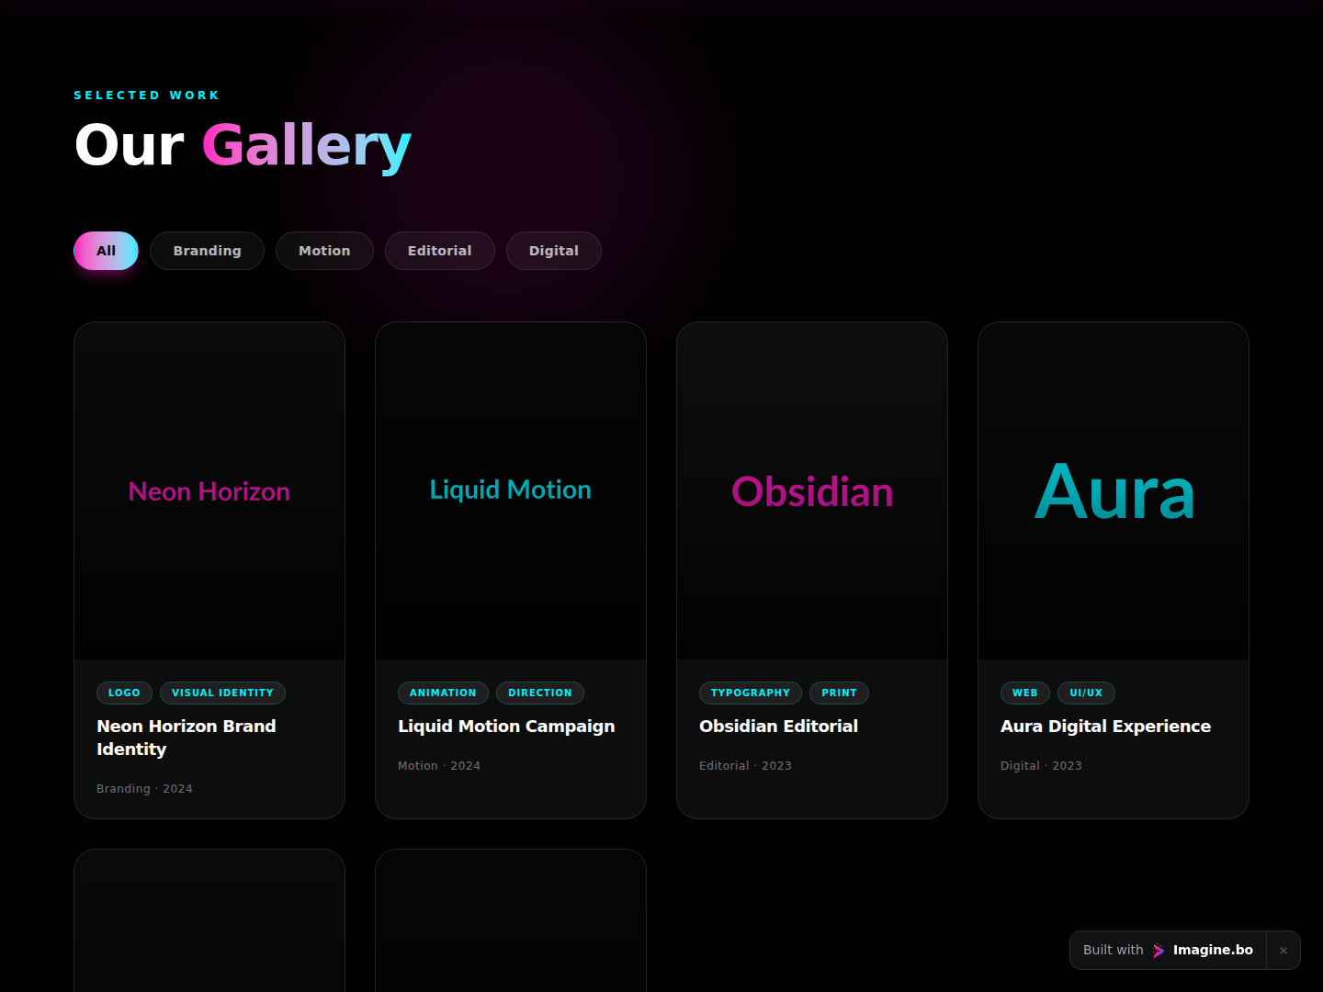Click the TYPOGRAPHY tag
Viewport: 1323px width, 992px height.
pos(751,693)
